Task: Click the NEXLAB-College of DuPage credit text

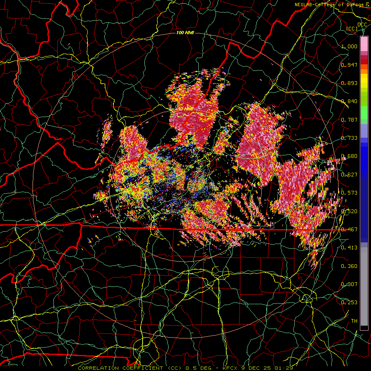Action: pos(330,5)
